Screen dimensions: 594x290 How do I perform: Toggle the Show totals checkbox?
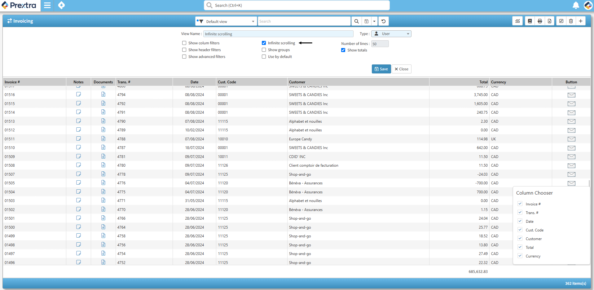(343, 50)
